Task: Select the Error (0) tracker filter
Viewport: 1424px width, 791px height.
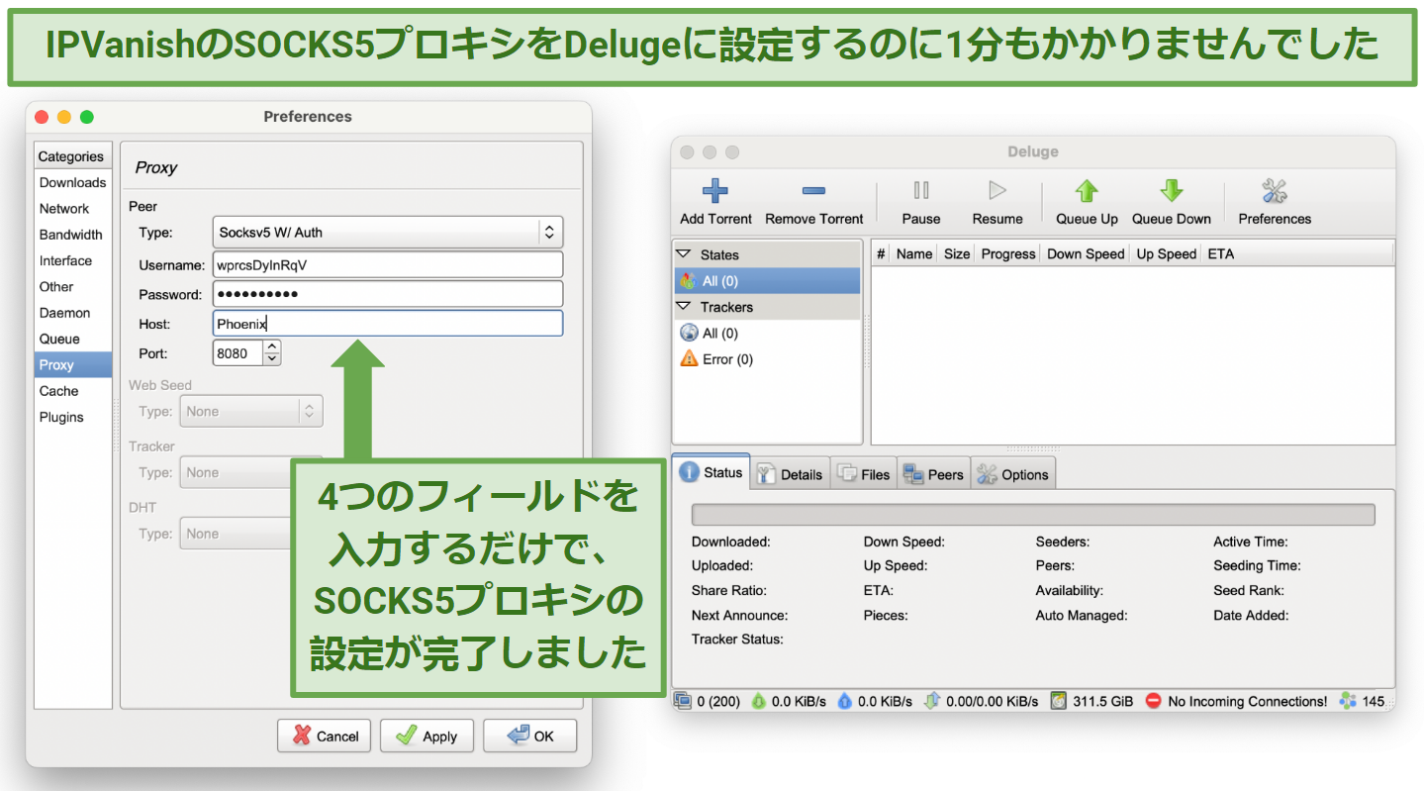Action: click(x=767, y=359)
